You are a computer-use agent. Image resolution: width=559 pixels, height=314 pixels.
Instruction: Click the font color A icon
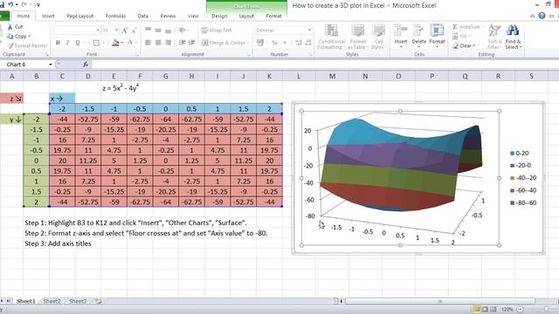point(130,43)
